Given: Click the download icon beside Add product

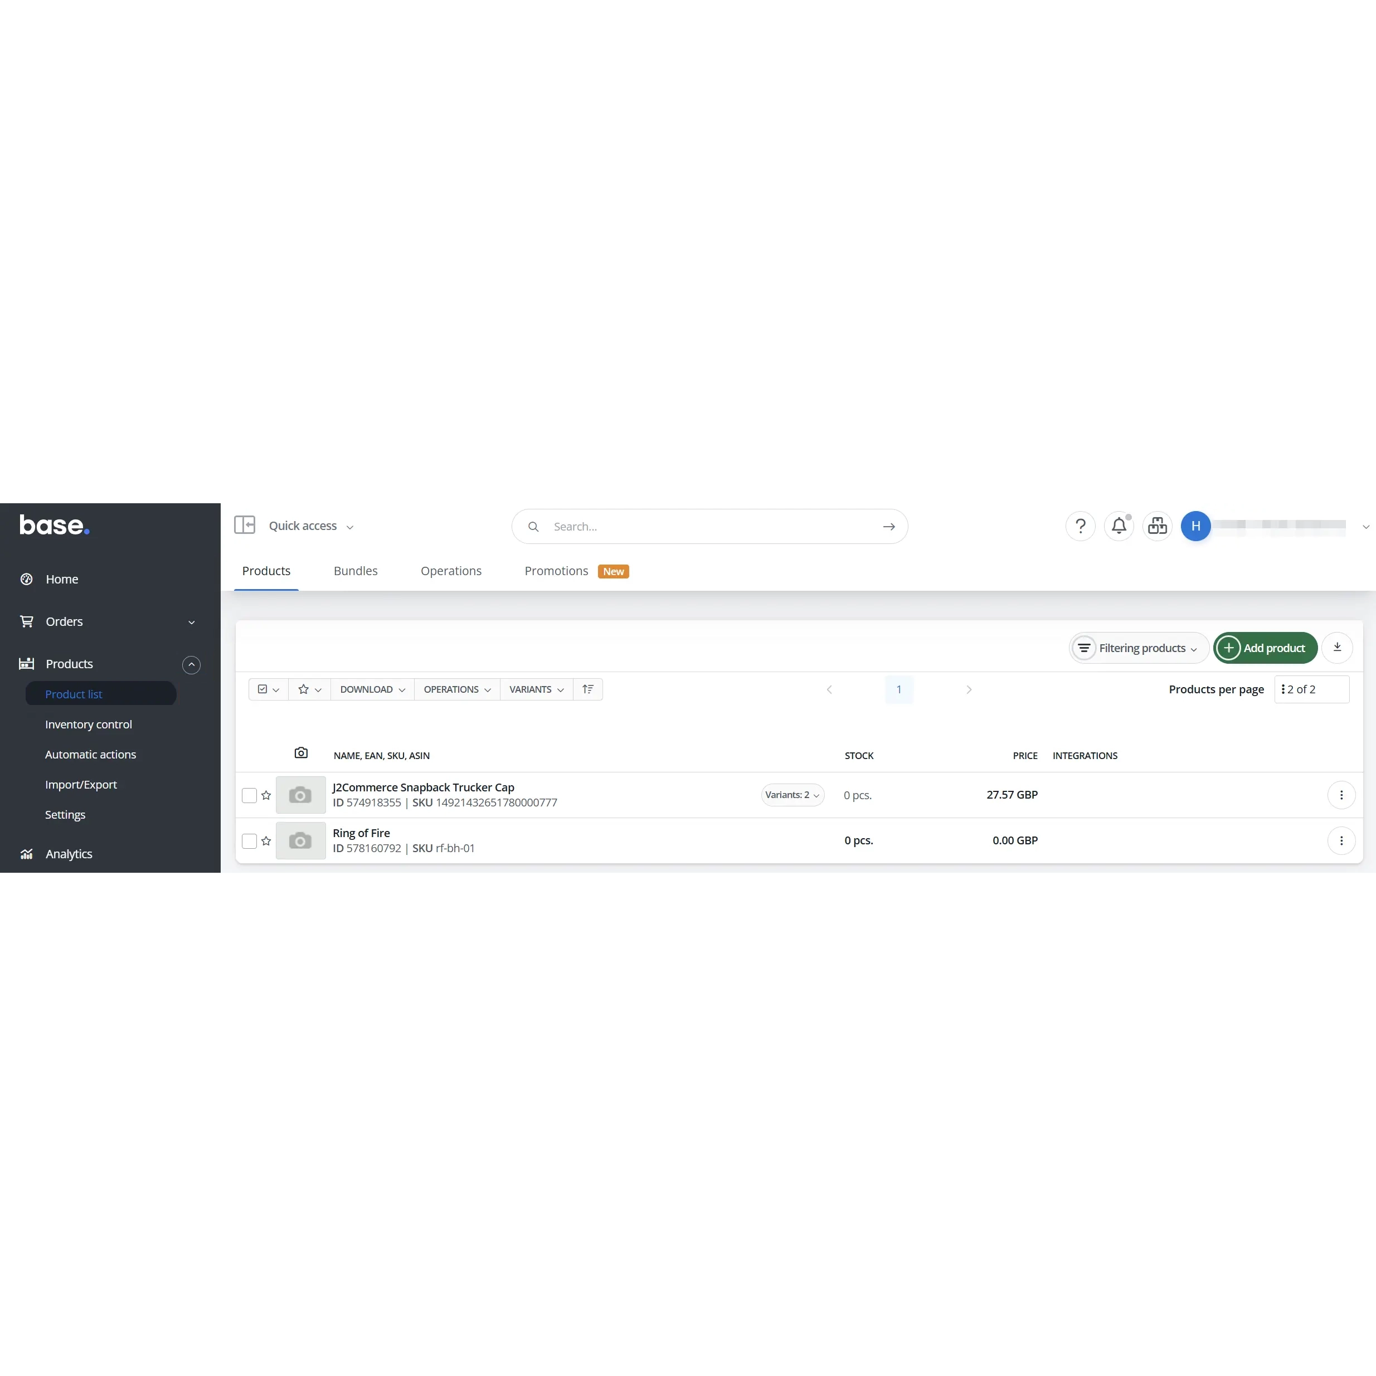Looking at the screenshot, I should tap(1337, 648).
